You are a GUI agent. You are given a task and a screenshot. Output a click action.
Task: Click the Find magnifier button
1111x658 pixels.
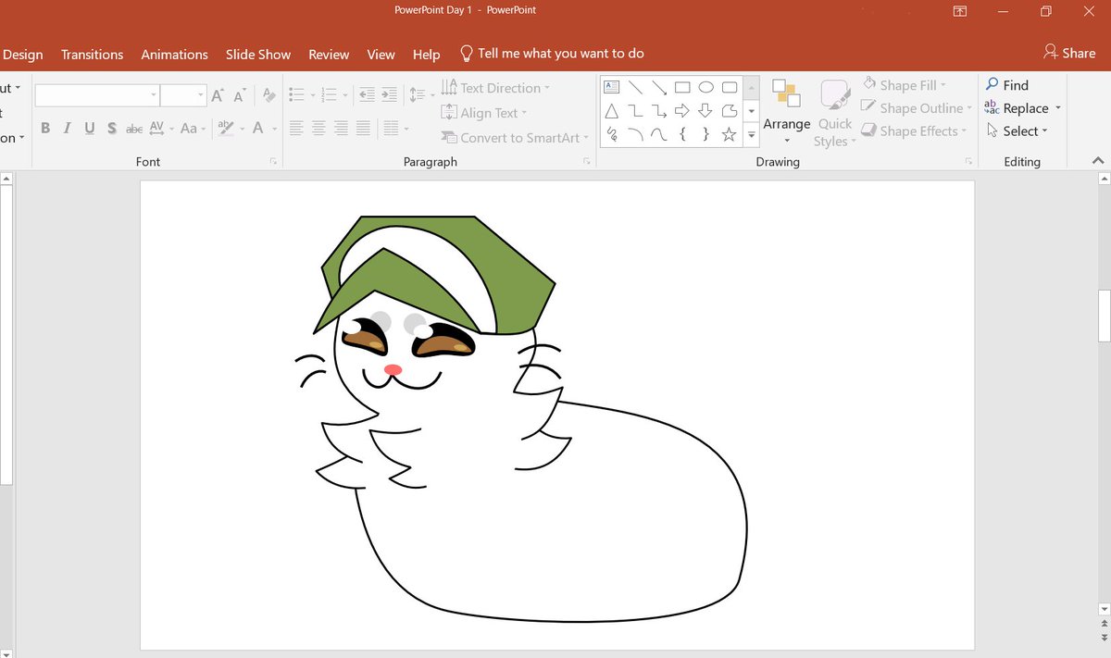(1007, 85)
